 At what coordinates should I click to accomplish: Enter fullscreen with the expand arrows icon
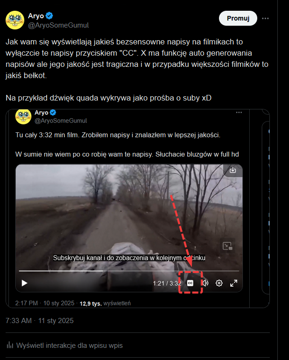233,283
